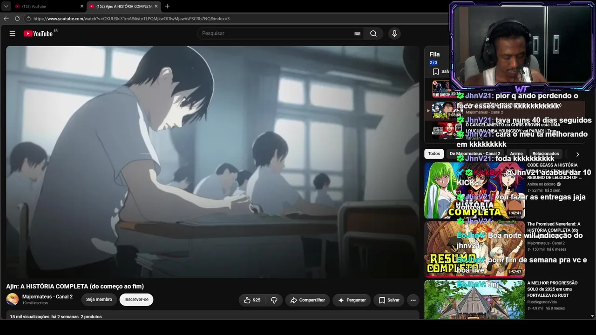Expand the description showing "15 mil visualizações"
The image size is (596, 335).
coord(56,317)
